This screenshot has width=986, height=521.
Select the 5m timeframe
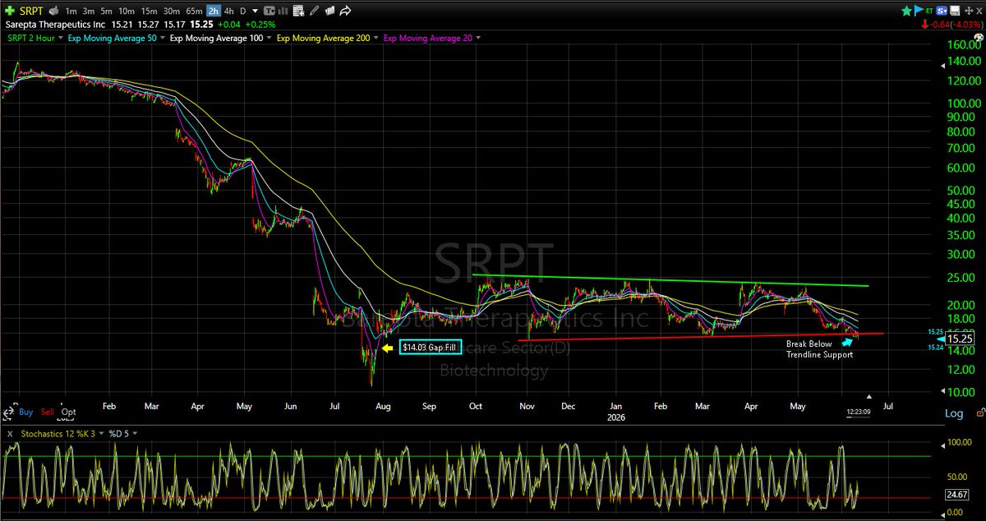coord(107,12)
